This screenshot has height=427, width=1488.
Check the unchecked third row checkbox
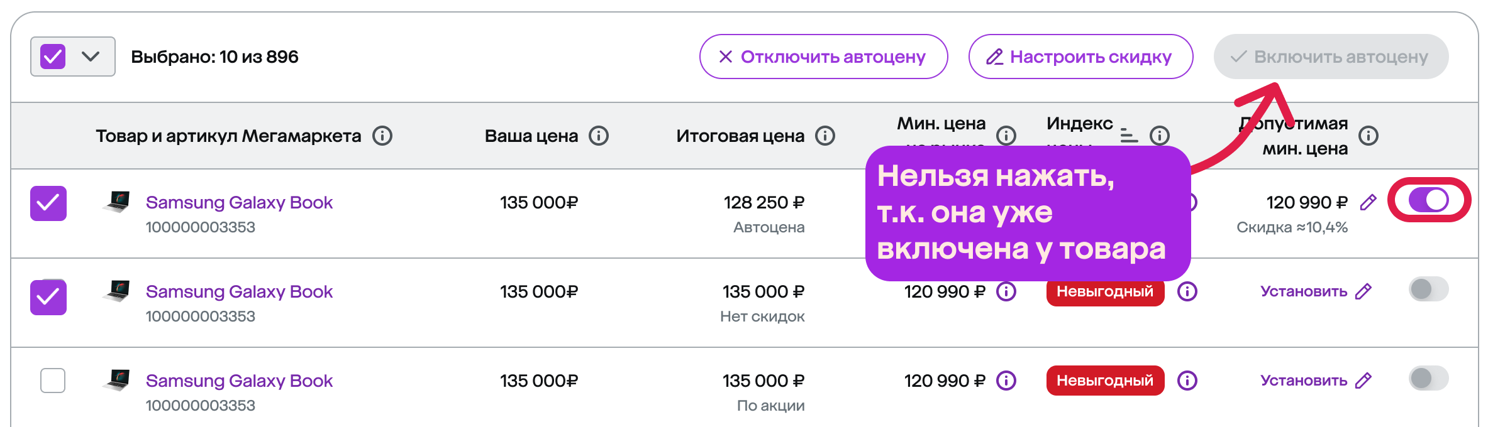point(53,381)
